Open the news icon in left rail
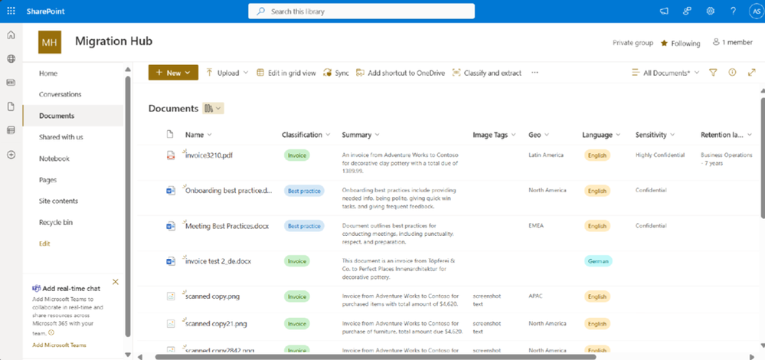 pyautogui.click(x=11, y=83)
